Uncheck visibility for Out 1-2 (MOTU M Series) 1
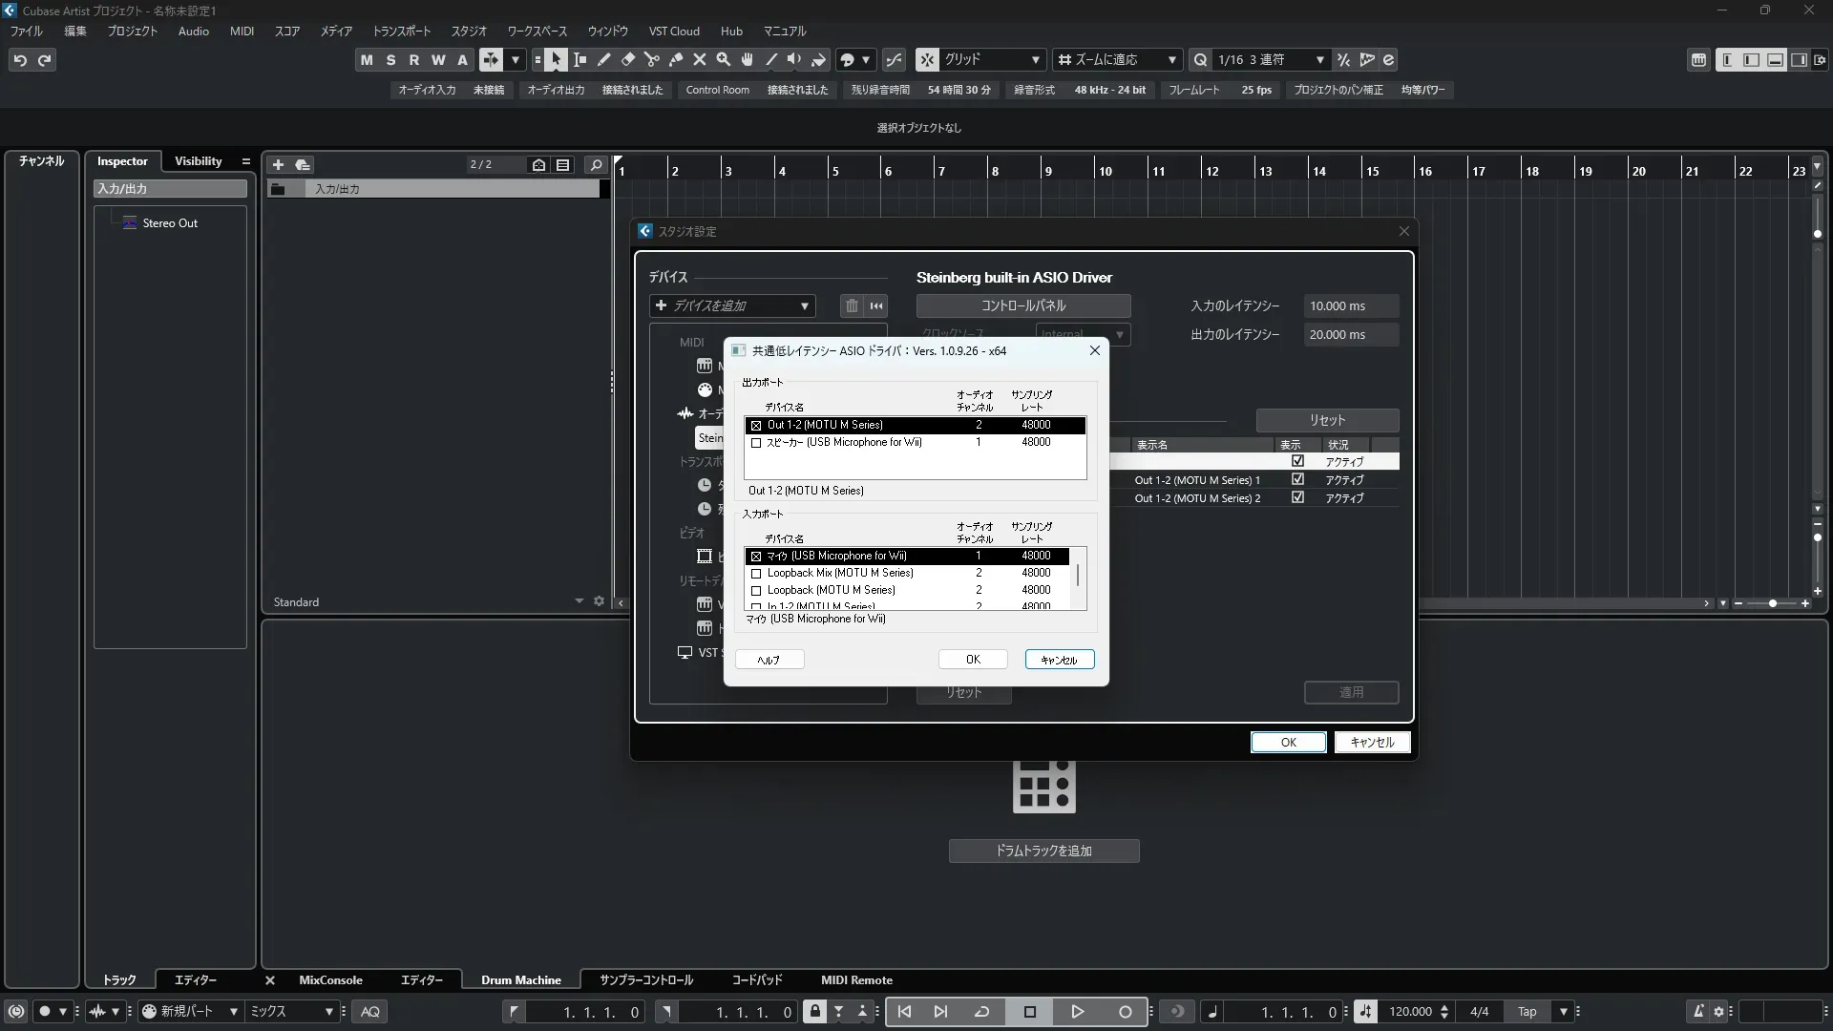The height and width of the screenshot is (1031, 1833). point(1297,479)
